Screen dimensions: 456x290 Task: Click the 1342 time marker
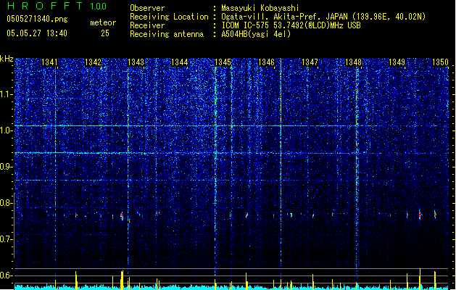point(93,62)
